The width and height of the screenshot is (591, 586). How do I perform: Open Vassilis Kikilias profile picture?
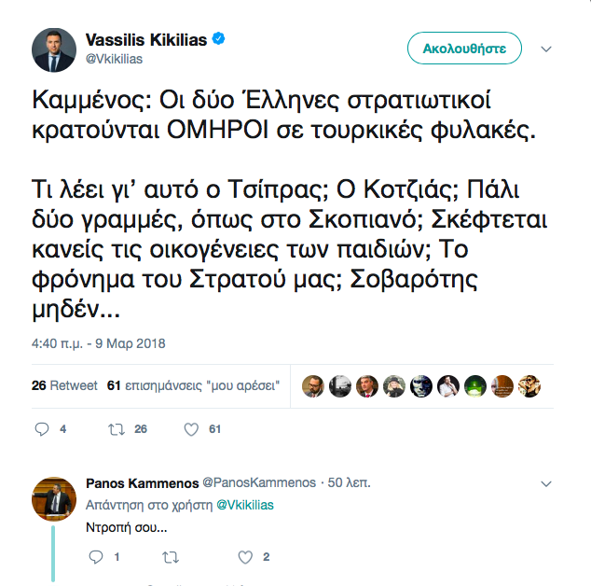(x=54, y=49)
